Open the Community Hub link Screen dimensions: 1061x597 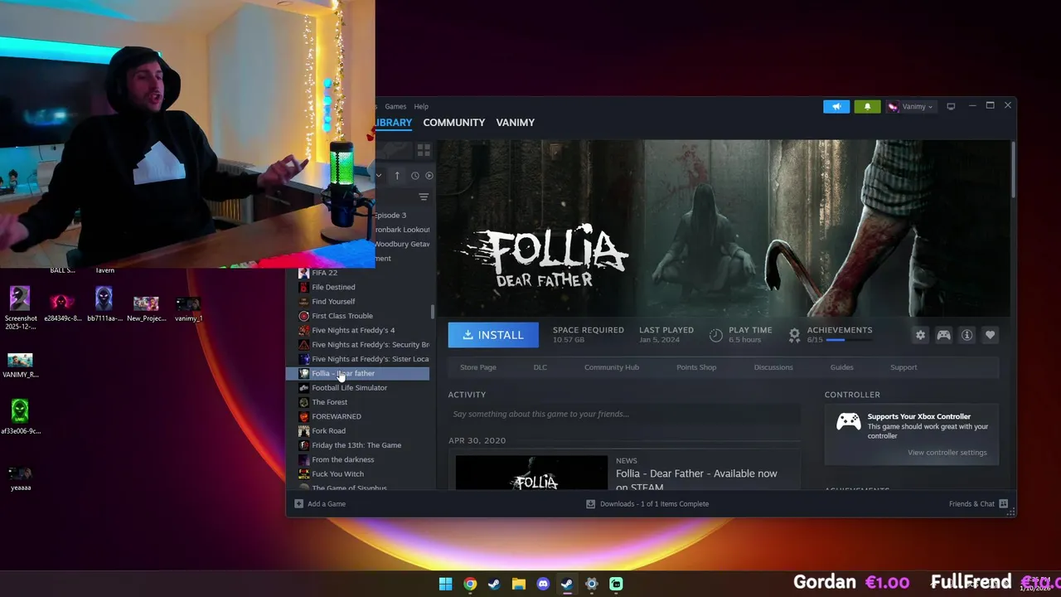pos(612,367)
